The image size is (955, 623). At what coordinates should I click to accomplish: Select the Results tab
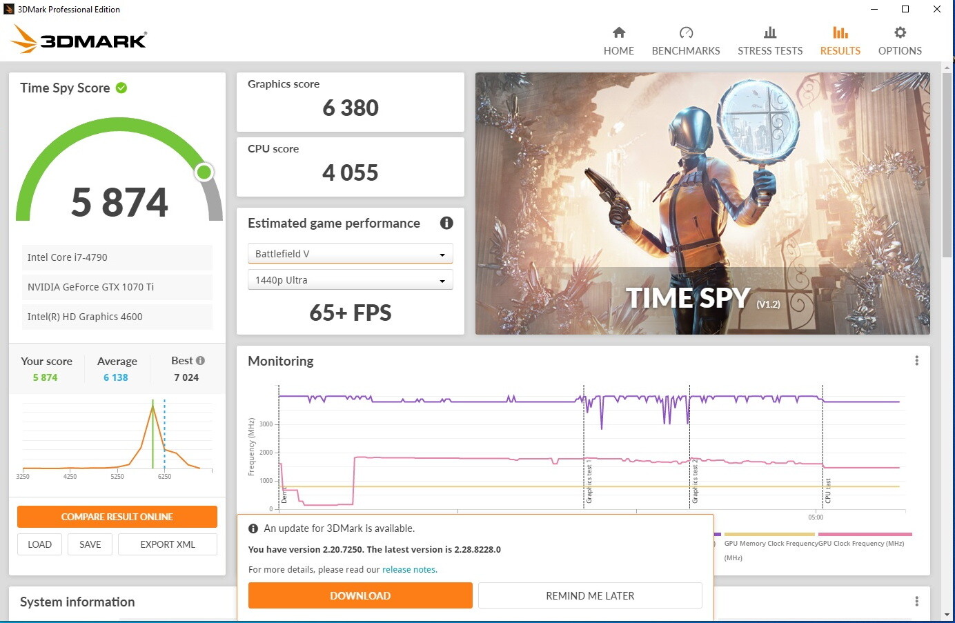pos(840,41)
